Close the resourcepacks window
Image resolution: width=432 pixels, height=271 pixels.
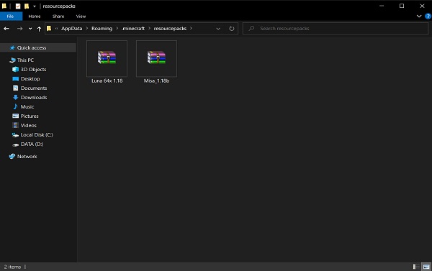tap(422, 6)
